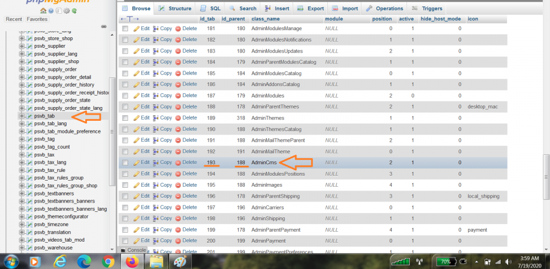Tick checkbox for AdminCms row
Screen dimensions: 550x269
(125, 162)
